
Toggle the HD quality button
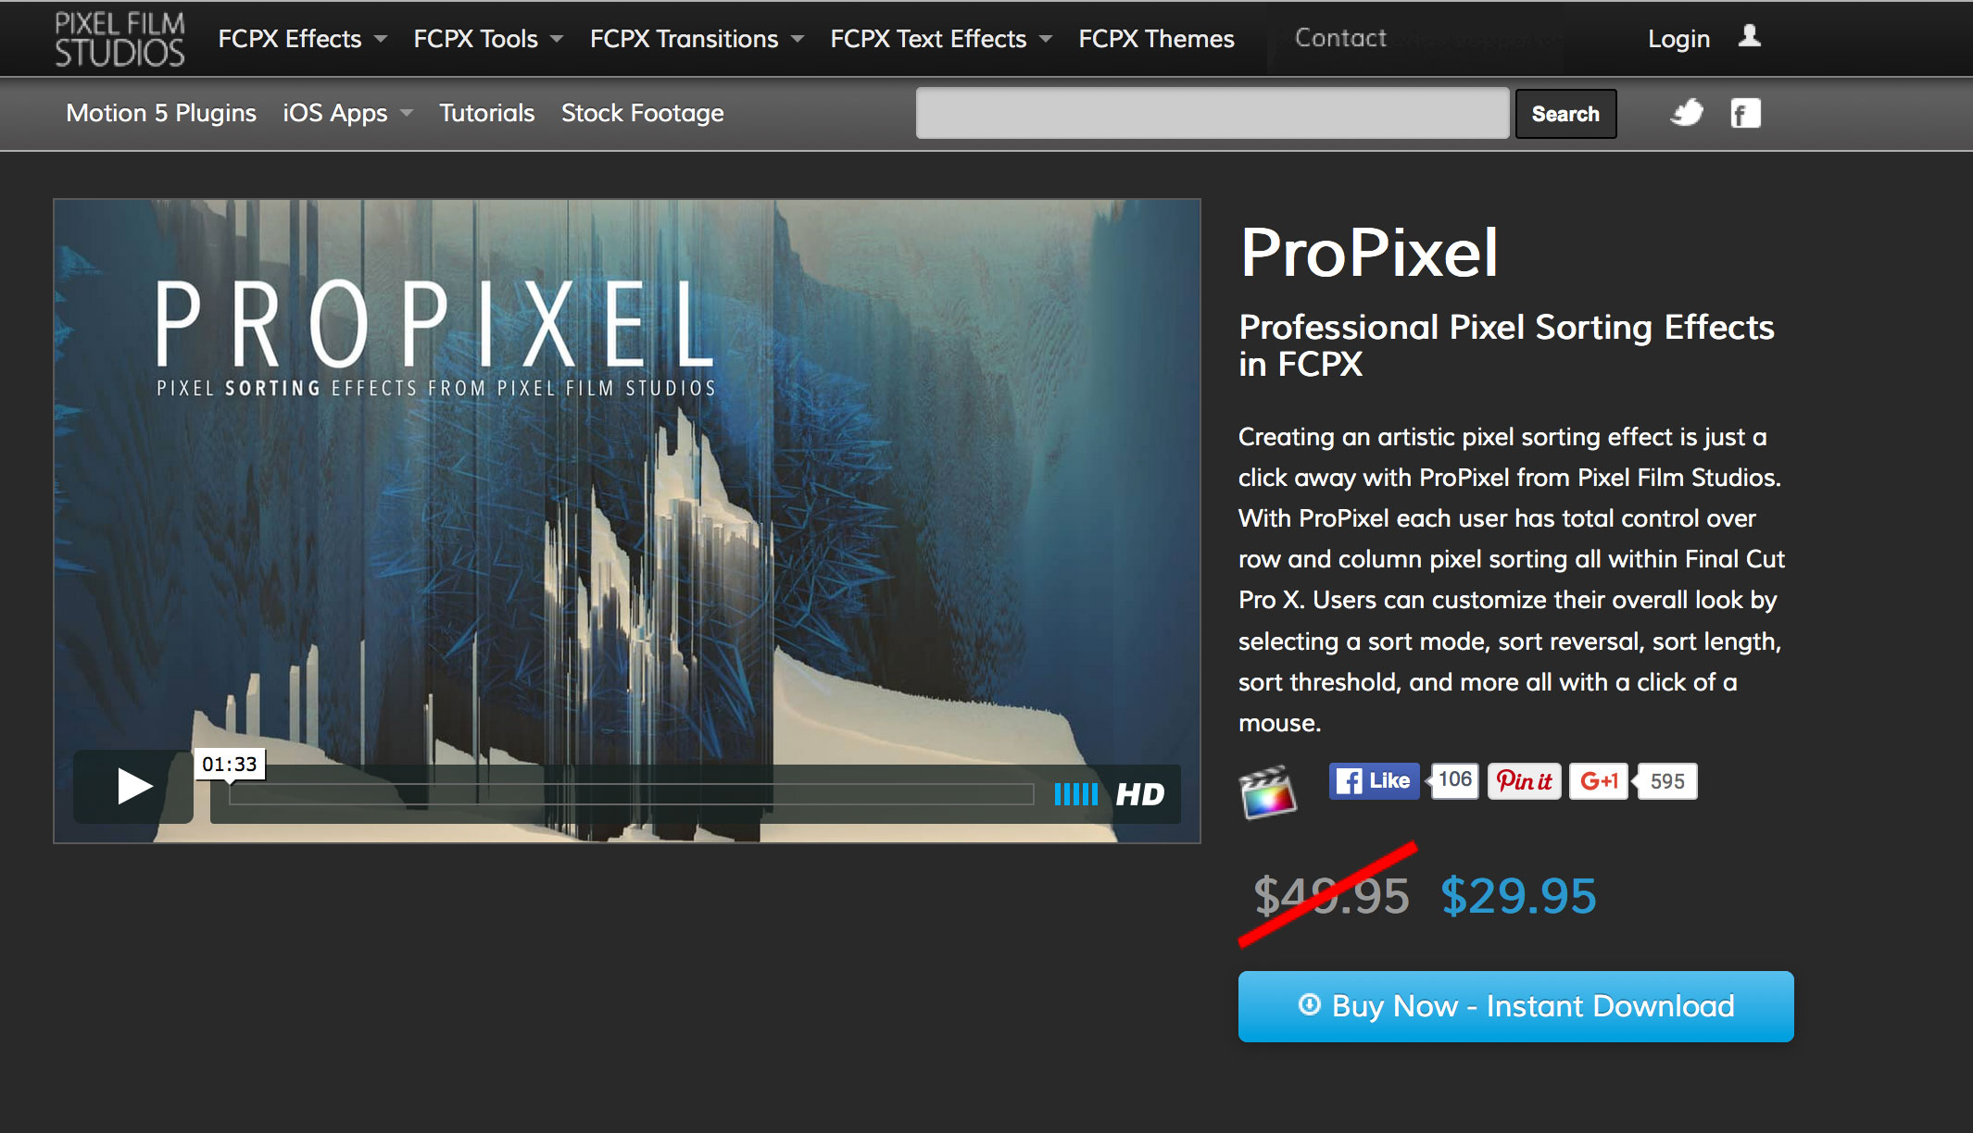(1140, 794)
